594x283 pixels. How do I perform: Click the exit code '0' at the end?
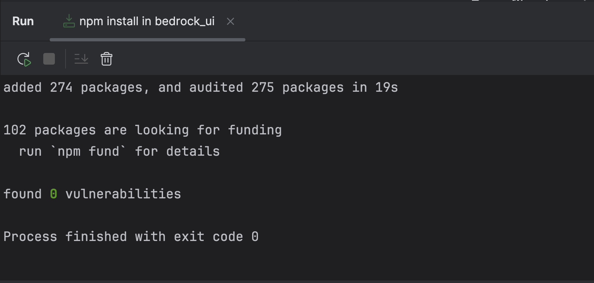(255, 237)
